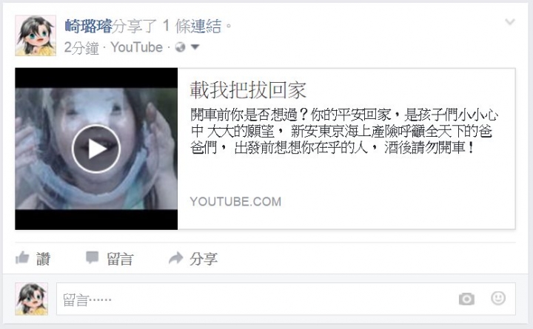Click your avatar beside the comment box
533x329 pixels.
31,299
